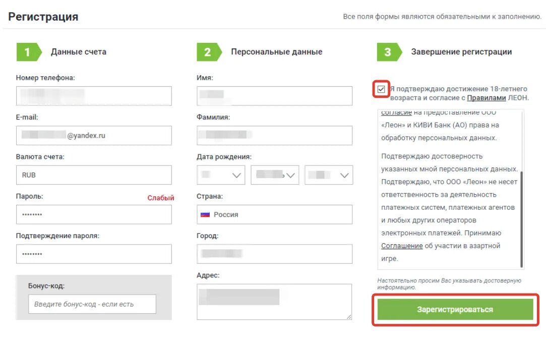546x341 pixels.
Task: Focus the Номер телефона input field
Action: pos(94,96)
